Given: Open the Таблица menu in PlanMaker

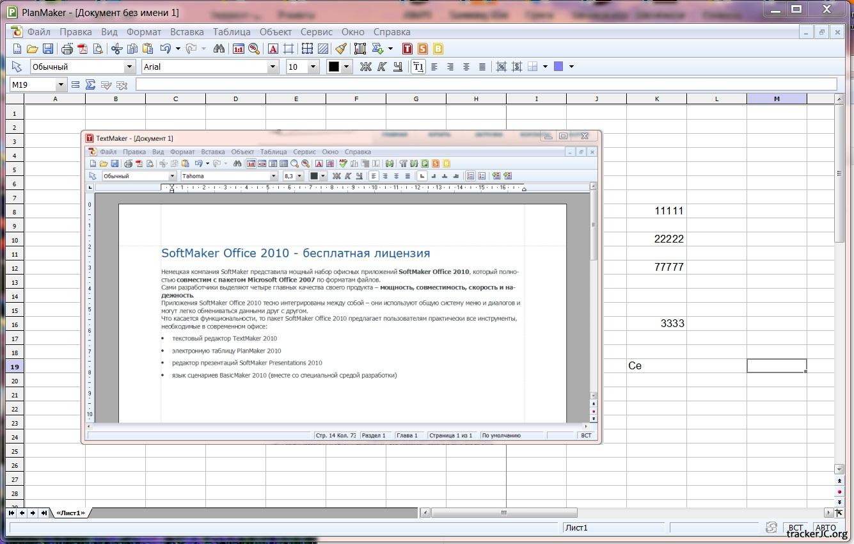Looking at the screenshot, I should click(x=232, y=32).
